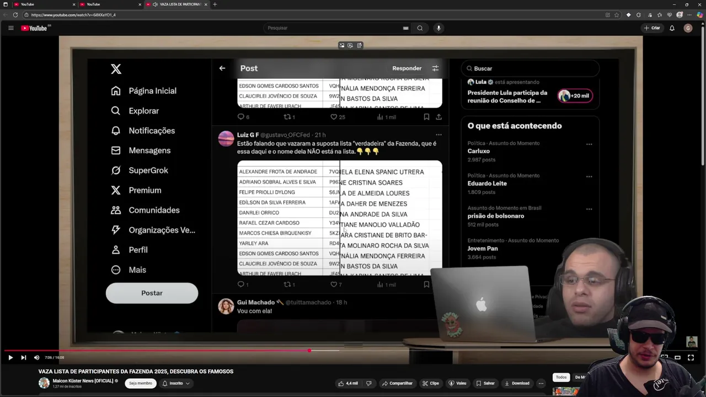The width and height of the screenshot is (706, 397).
Task: Open the Maicon Küster News [OFICIAL] channel link
Action: tap(83, 380)
